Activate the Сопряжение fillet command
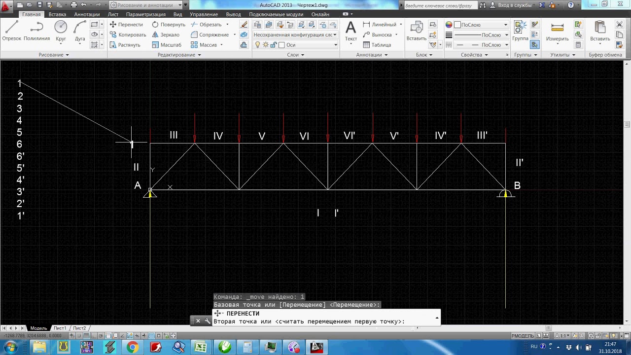The width and height of the screenshot is (631, 355). tap(210, 35)
